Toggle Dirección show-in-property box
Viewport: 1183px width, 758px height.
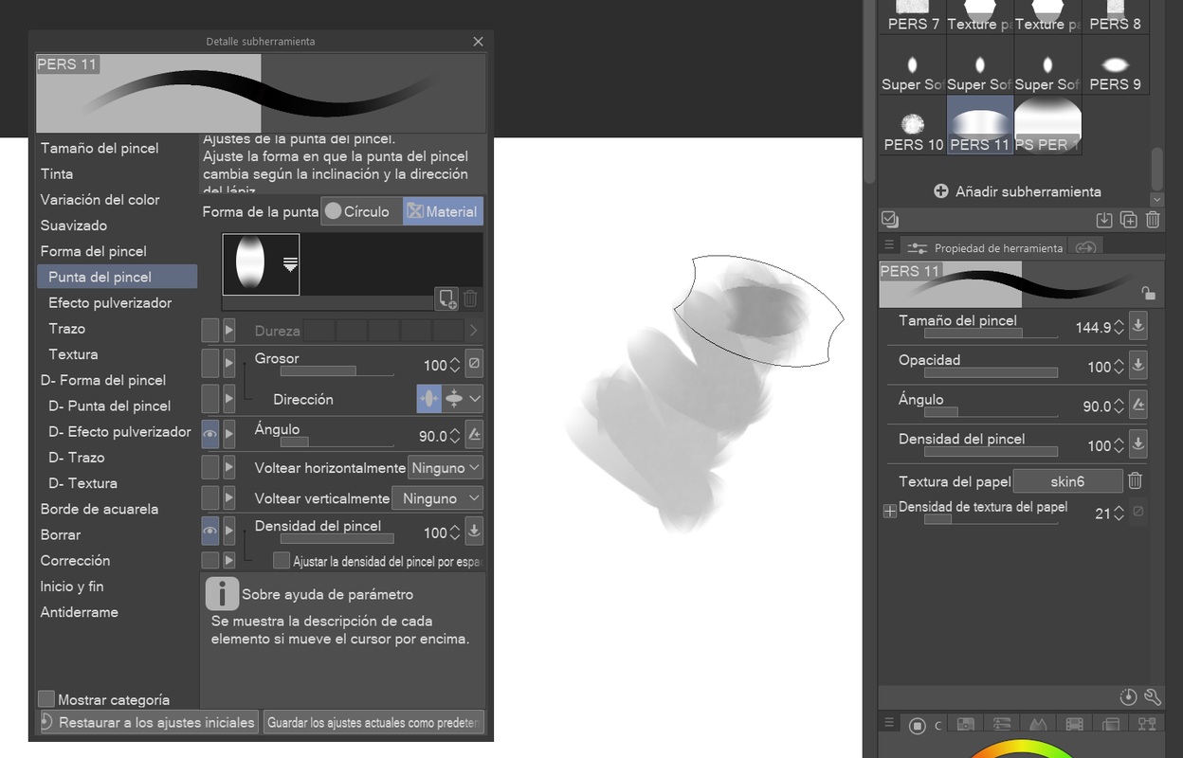pyautogui.click(x=210, y=399)
